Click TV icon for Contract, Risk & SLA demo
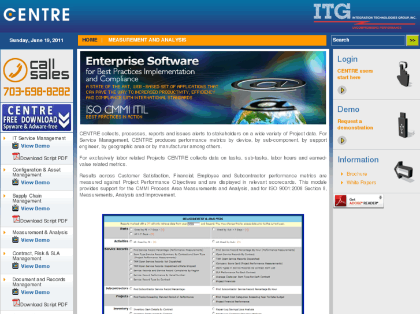 (x=15, y=266)
